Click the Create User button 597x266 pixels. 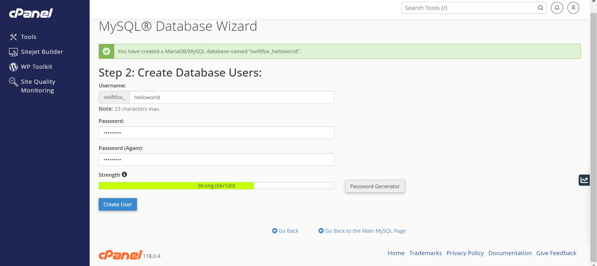tap(118, 204)
